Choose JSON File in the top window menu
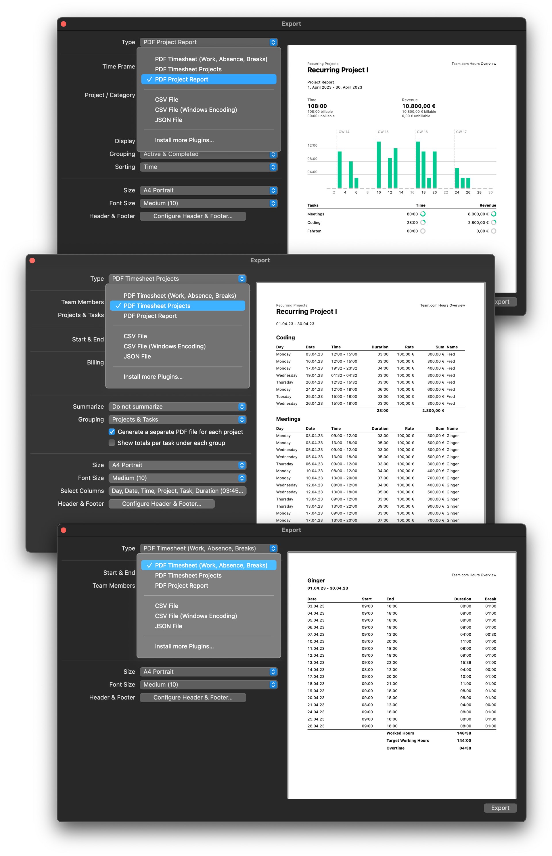 (x=209, y=120)
